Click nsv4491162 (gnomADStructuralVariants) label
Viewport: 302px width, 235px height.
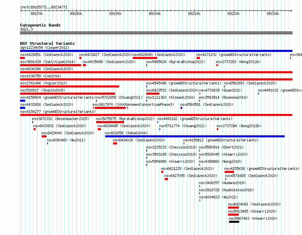point(195,119)
